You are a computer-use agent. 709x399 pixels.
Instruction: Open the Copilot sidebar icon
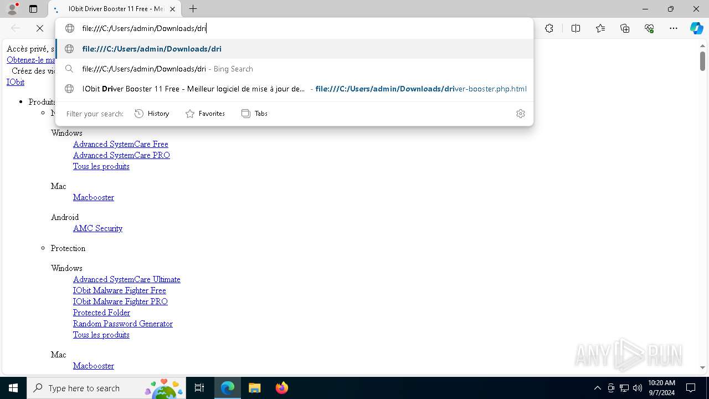click(696, 28)
